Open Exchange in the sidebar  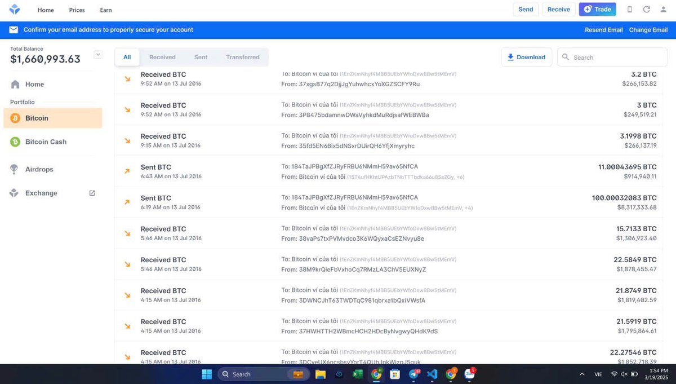tap(53, 193)
